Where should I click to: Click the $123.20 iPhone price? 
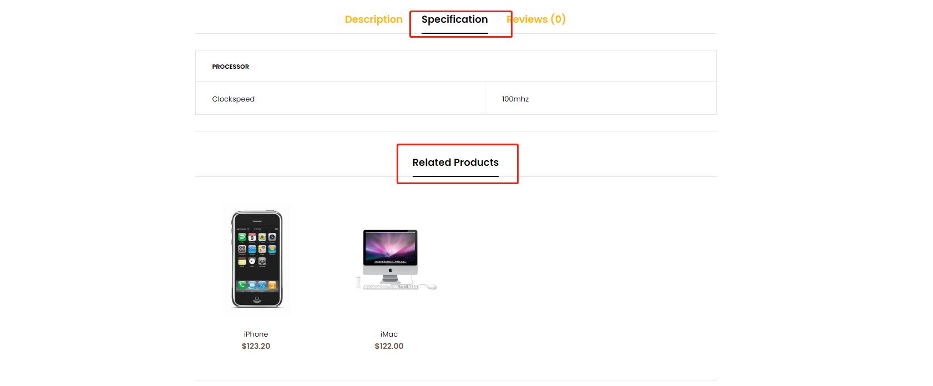(256, 346)
